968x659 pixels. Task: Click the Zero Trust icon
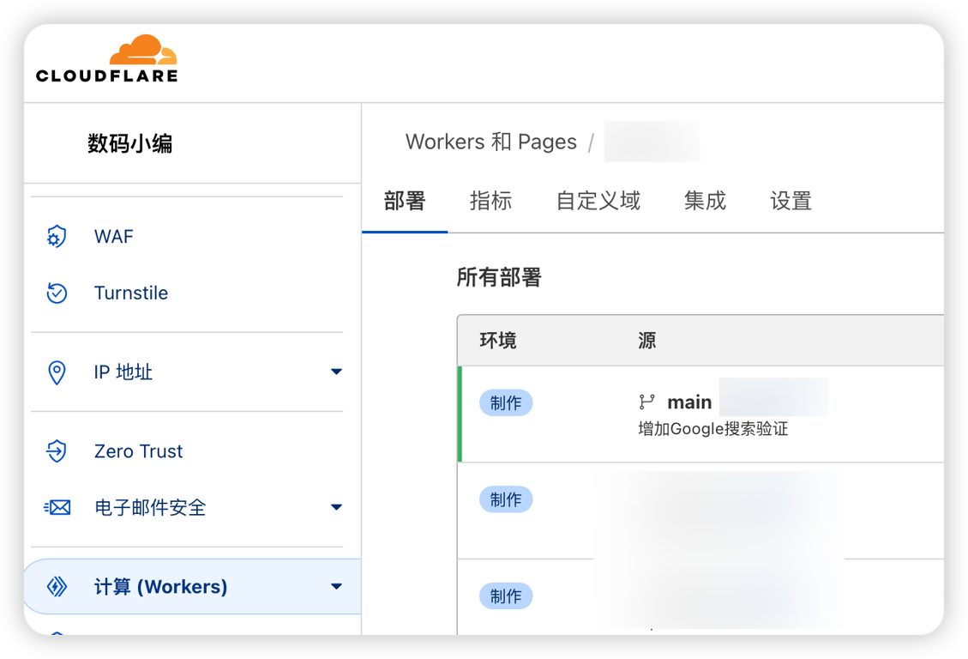[x=57, y=450]
